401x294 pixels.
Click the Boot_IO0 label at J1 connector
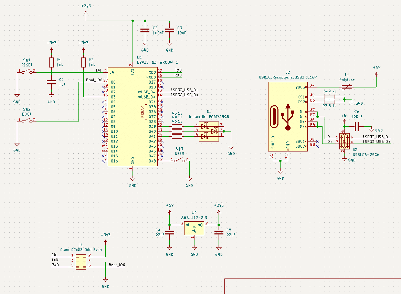[x=117, y=265]
